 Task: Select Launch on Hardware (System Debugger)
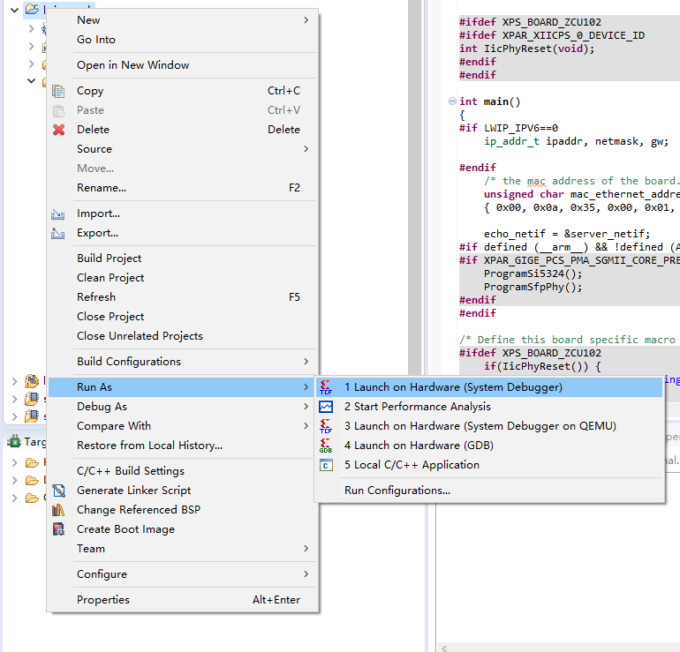click(452, 387)
